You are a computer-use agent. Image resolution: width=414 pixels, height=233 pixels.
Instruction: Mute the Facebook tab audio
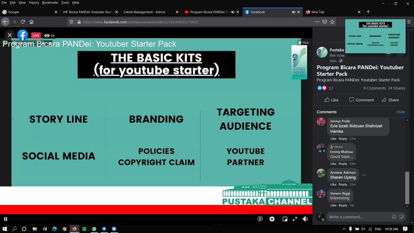pyautogui.click(x=293, y=12)
